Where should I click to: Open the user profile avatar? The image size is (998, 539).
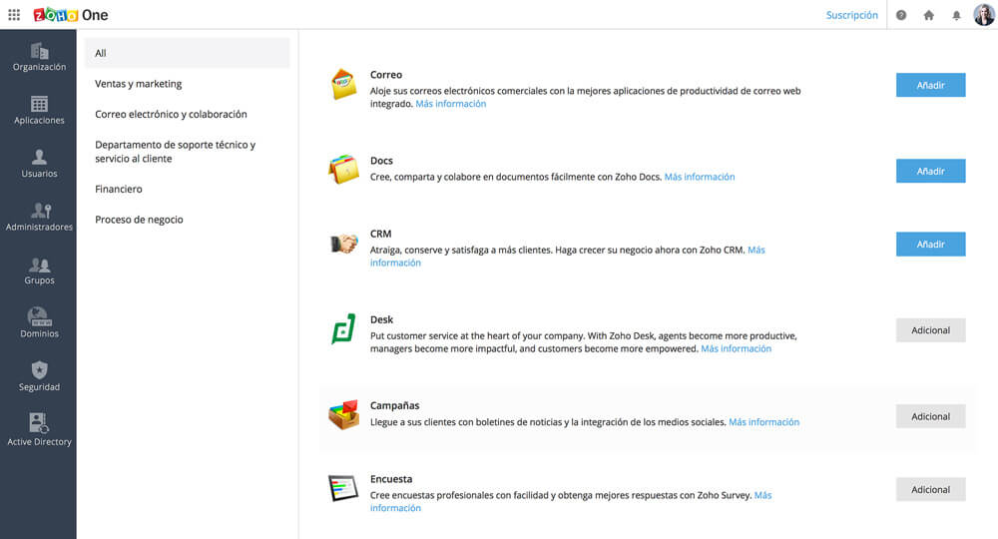(983, 15)
